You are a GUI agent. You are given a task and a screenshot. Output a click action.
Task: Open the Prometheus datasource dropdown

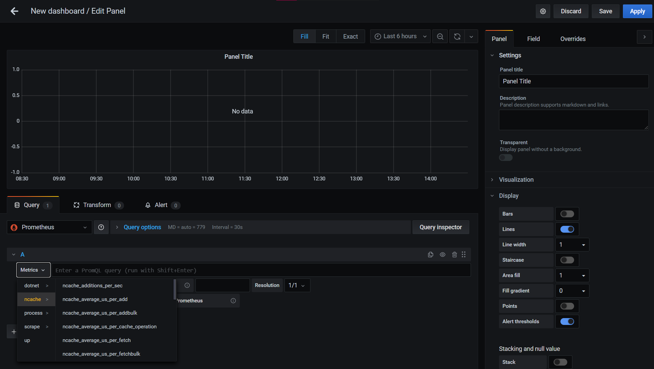tap(50, 227)
